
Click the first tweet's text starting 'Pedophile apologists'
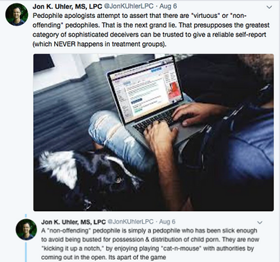point(151,30)
